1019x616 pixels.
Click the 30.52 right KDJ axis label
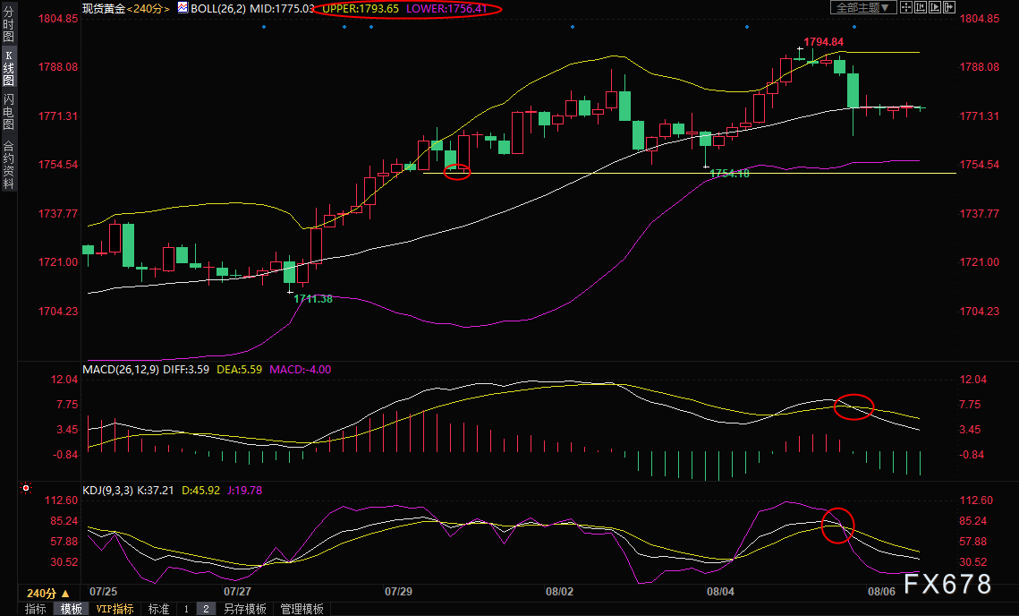click(972, 562)
